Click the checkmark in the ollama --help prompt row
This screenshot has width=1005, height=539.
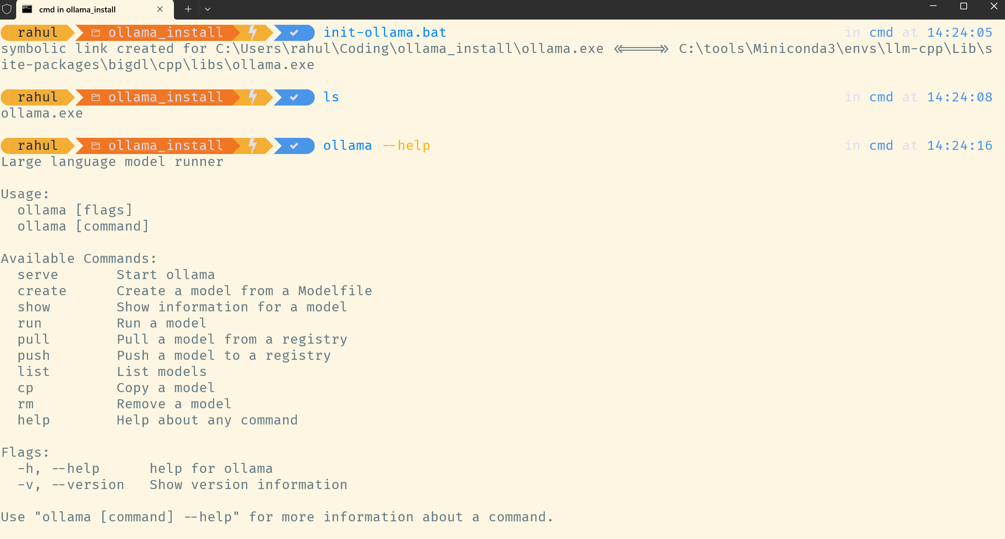click(294, 145)
